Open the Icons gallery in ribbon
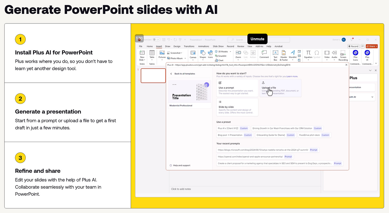389x213 pixels. (x=211, y=54)
